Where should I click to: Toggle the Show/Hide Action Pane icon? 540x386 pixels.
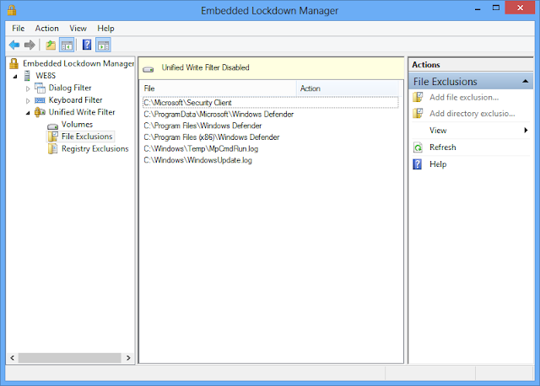pos(103,45)
